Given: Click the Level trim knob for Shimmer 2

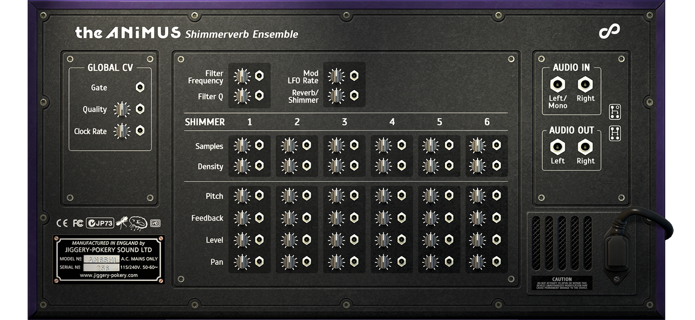Looking at the screenshot, I should [289, 240].
